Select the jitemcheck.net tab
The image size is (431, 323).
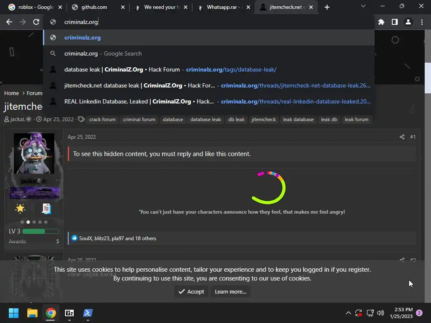click(x=287, y=7)
